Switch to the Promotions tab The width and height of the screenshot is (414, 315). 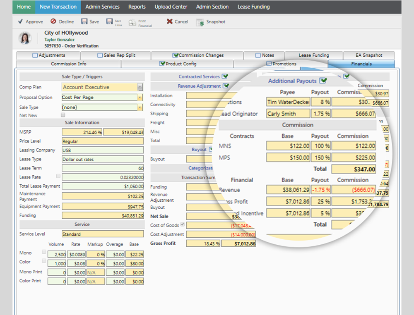[x=281, y=64]
